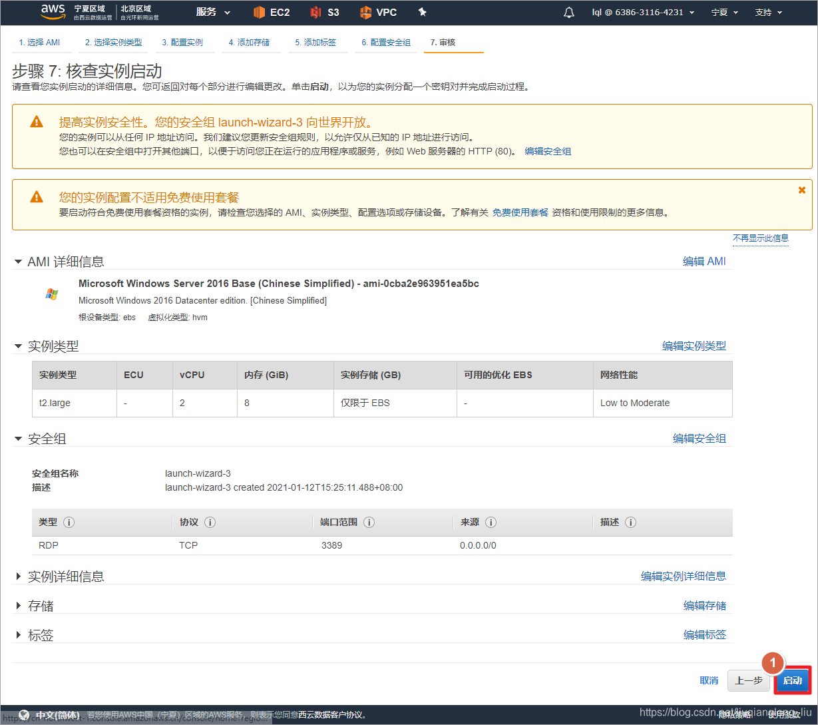Select step 7 审核 tab
Image resolution: width=818 pixels, height=725 pixels.
pos(443,43)
